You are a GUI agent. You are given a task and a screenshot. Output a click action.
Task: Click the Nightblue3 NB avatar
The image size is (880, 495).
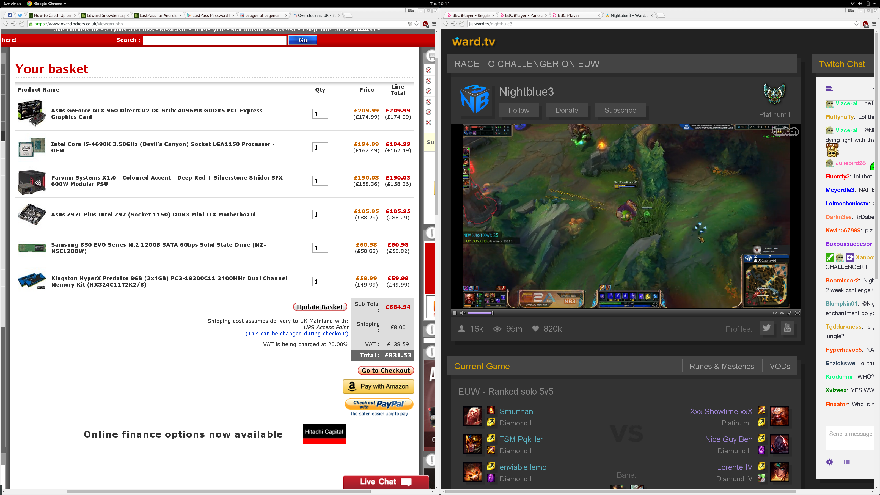point(475,100)
